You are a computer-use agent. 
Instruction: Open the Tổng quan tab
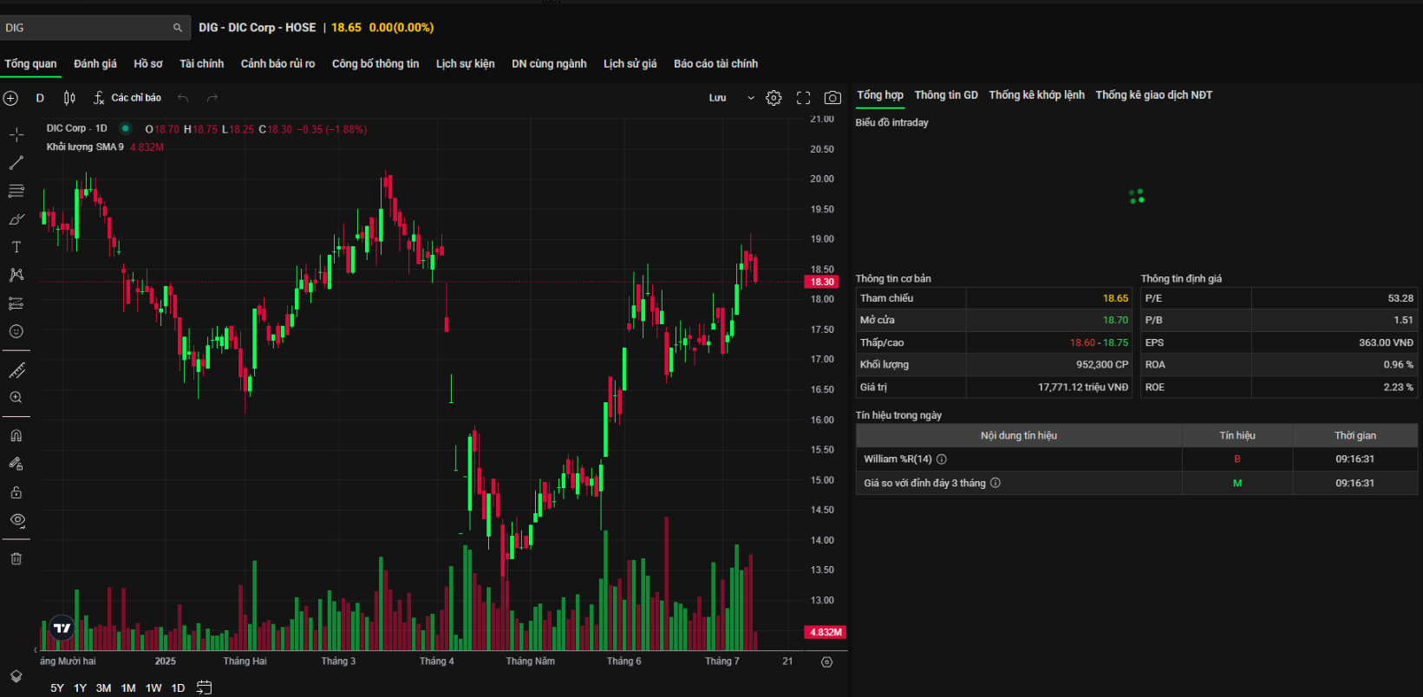(x=30, y=63)
